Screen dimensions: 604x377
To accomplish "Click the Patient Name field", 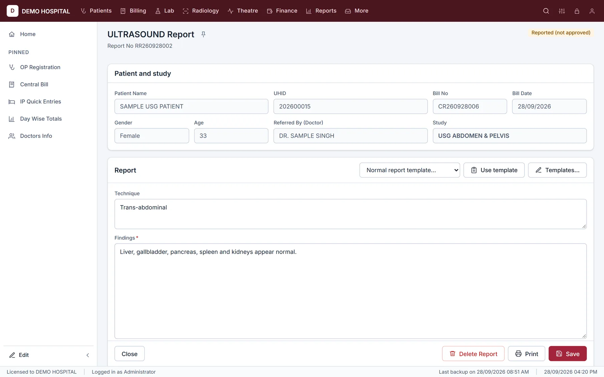I will coord(191,107).
